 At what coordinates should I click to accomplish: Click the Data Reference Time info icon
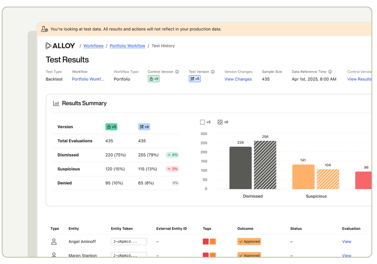point(330,72)
